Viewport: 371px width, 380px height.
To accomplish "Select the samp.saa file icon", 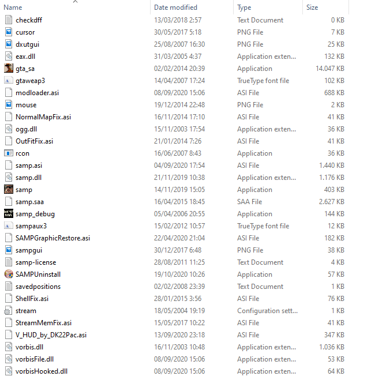I will (x=9, y=202).
